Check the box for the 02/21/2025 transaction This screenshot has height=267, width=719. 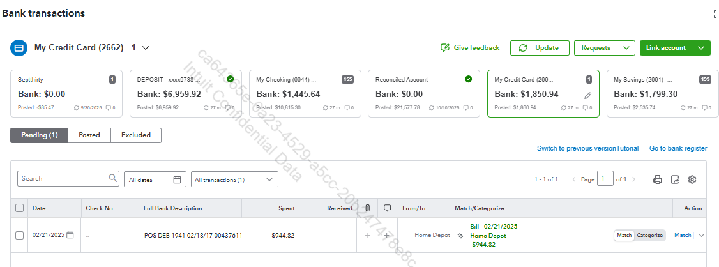coord(19,235)
